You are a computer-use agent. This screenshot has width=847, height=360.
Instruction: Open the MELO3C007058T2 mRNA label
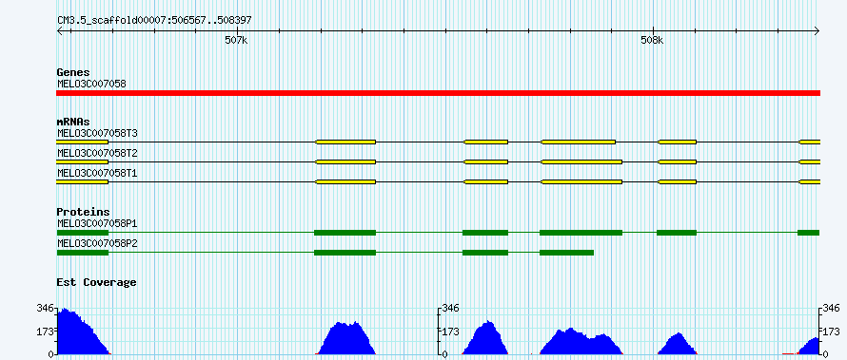(x=89, y=154)
